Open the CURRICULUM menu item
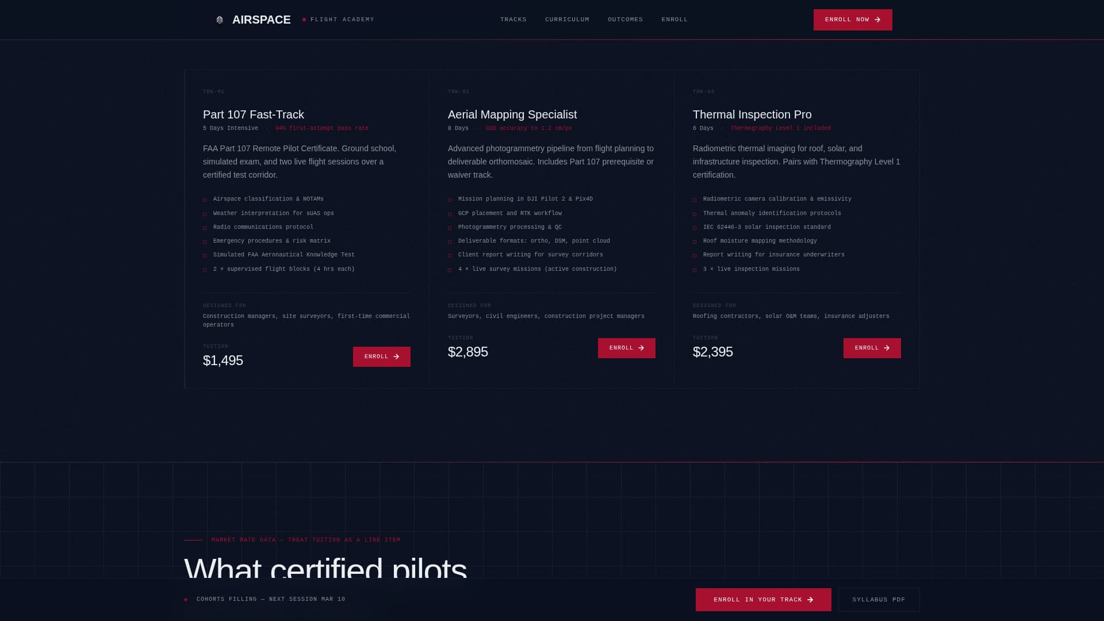The image size is (1104, 621). click(x=567, y=19)
